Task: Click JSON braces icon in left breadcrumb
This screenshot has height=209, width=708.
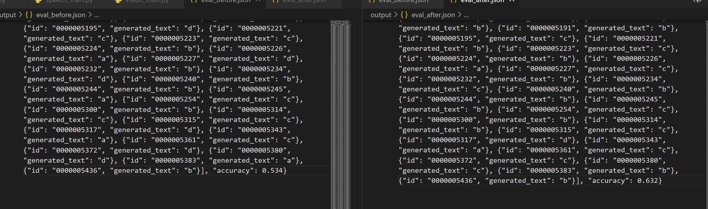Action: click(29, 15)
